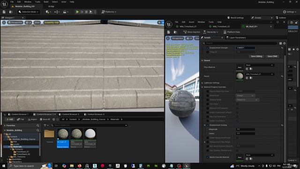
Task: Click the Magnitude value field
Action: (x=245, y=130)
